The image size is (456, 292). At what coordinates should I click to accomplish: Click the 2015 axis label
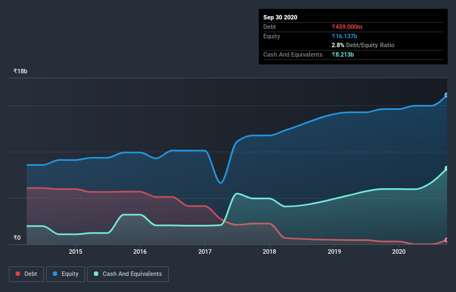76,251
